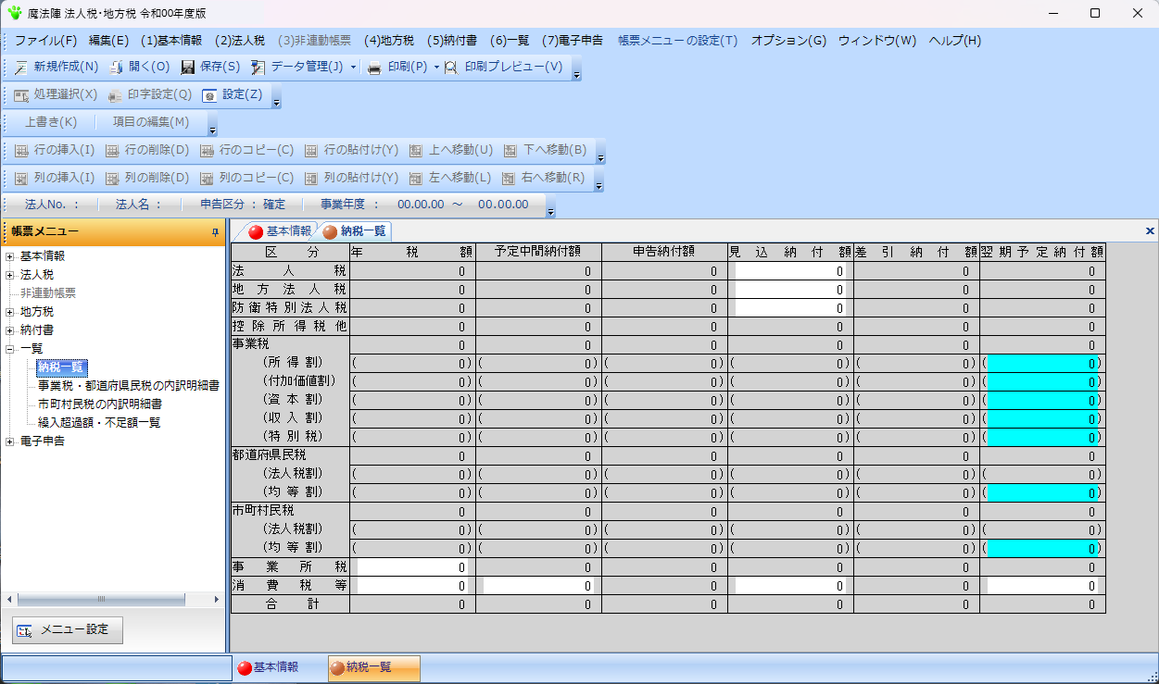This screenshot has height=684, width=1159.
Task: Select 市町村民税の内訳明細書 tree item
Action: (x=100, y=404)
